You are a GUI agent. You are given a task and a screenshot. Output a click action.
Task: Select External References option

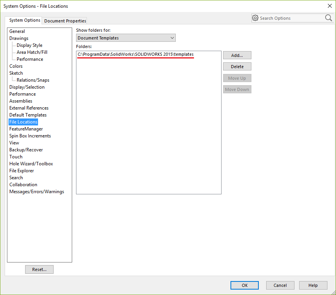pyautogui.click(x=29, y=108)
